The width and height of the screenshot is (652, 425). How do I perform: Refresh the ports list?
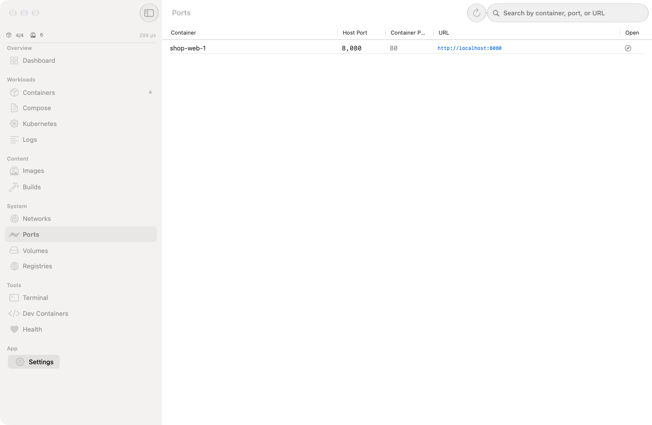(x=476, y=13)
